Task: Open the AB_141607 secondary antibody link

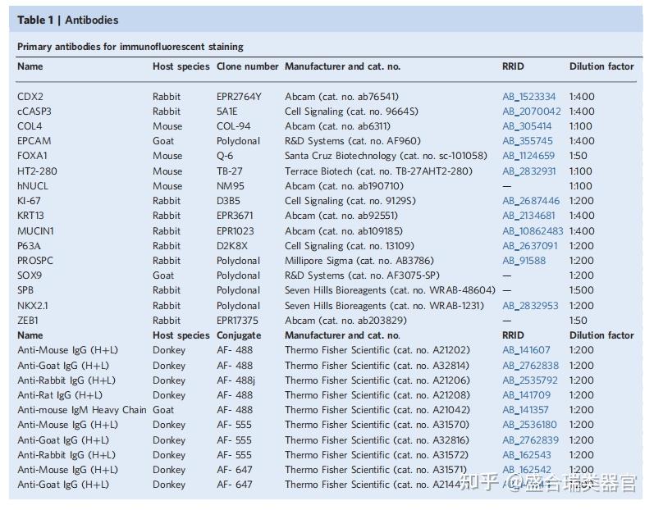Action: pos(527,350)
